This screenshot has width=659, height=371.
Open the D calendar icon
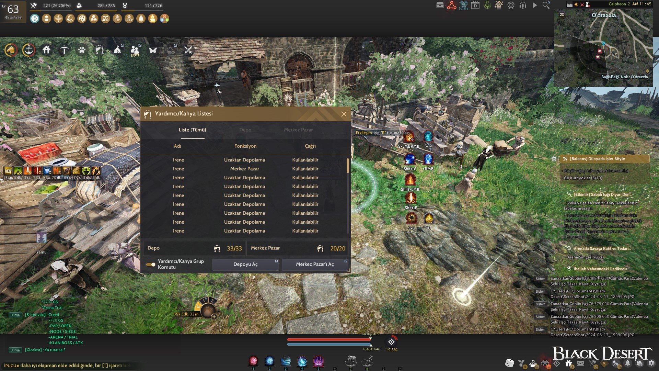tap(475, 5)
